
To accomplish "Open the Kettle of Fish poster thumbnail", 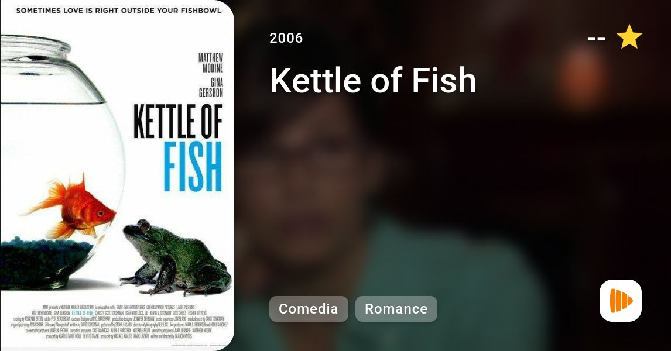I will [117, 175].
